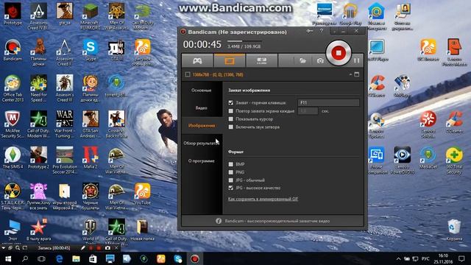
Task: Take a screenshot from the mini-bar camera
Action: (107, 248)
